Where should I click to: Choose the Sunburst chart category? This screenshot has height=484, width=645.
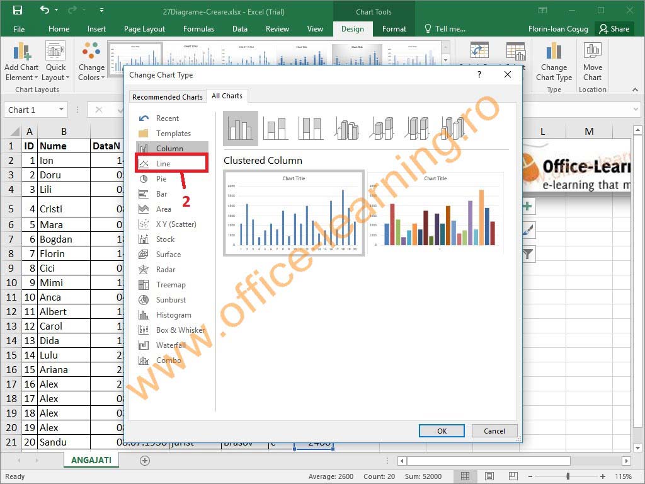172,299
